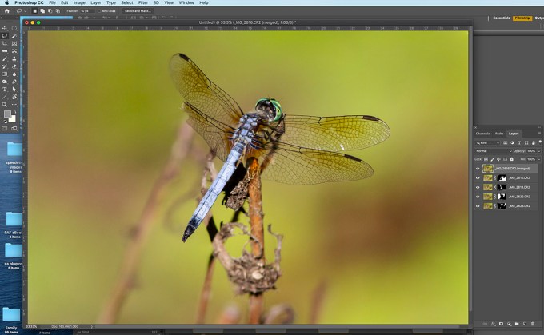Open the Layers panel flyout menu

[539, 134]
